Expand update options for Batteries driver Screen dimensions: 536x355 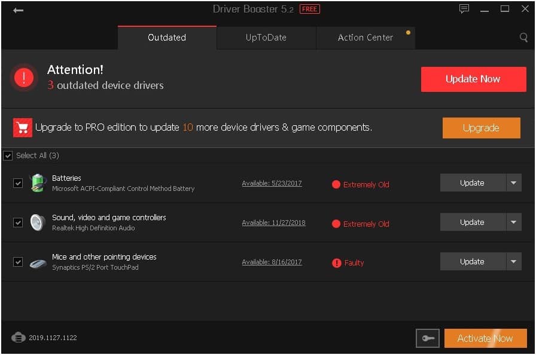tap(513, 183)
